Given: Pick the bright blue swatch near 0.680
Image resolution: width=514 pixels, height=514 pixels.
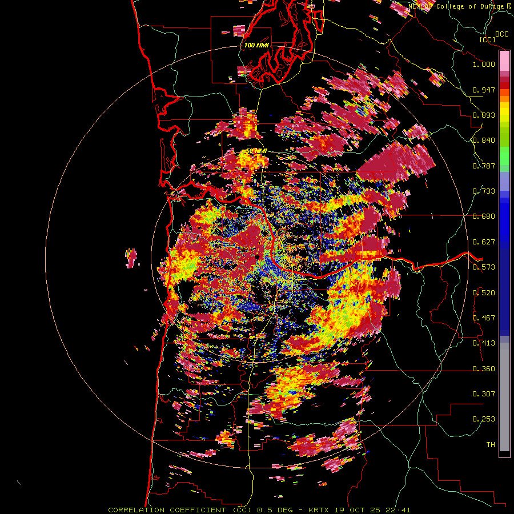Looking at the screenshot, I should pyautogui.click(x=504, y=220).
